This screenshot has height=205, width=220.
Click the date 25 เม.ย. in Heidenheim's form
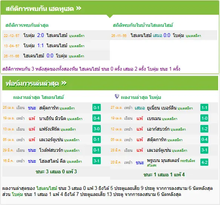(x=9, y=108)
